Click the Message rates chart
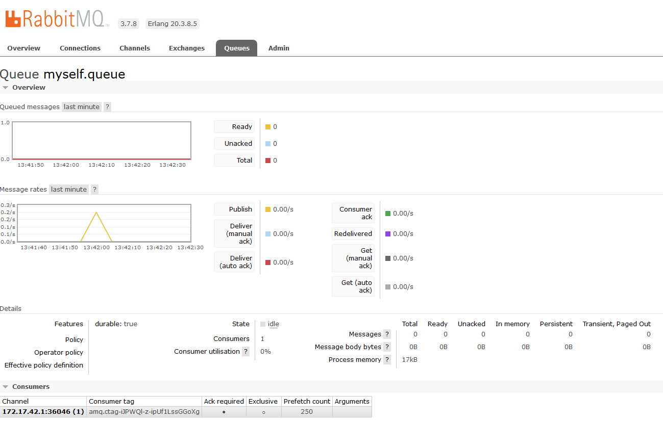Image resolution: width=663 pixels, height=421 pixels. coord(104,223)
